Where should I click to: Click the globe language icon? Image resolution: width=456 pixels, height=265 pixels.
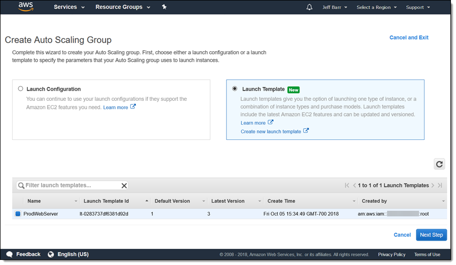click(51, 254)
